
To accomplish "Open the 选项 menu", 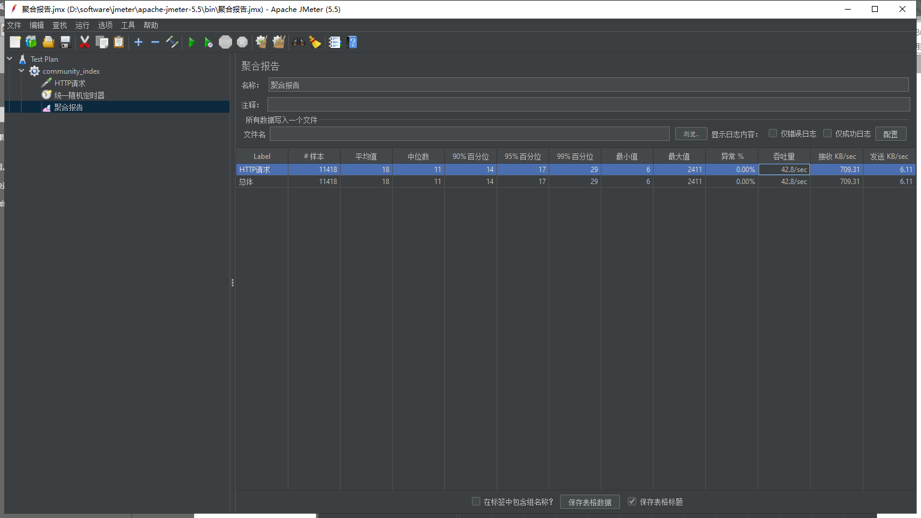I will pyautogui.click(x=105, y=25).
